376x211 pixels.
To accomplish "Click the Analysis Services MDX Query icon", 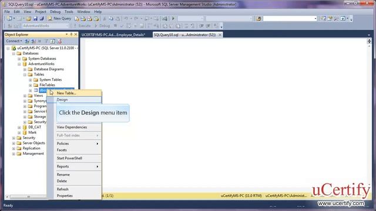I will tap(83, 18).
